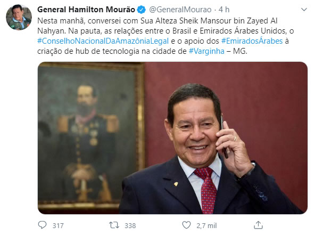Click tweet text mentioning Sheik Mansour
The image size is (315, 235).
[x=157, y=21]
